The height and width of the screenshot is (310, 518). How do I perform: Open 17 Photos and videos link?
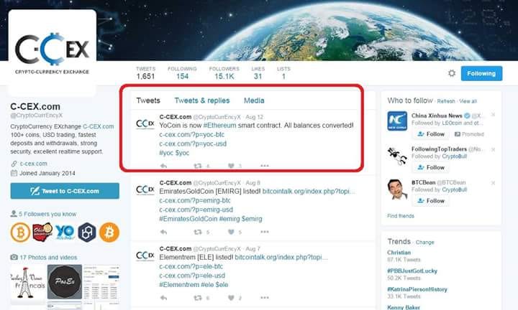coord(48,258)
